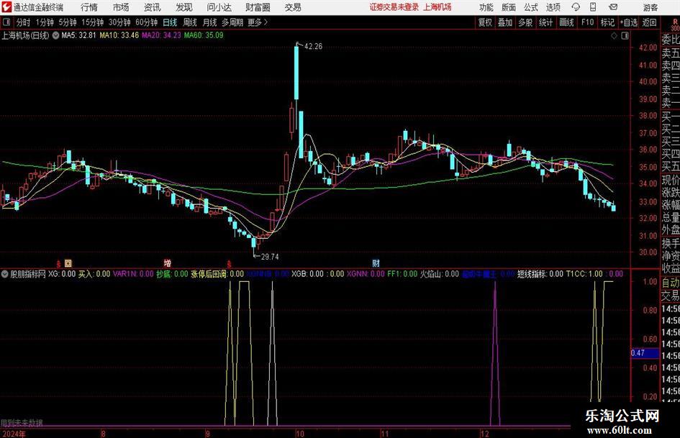Click the customer service headset icon

pyautogui.click(x=576, y=7)
